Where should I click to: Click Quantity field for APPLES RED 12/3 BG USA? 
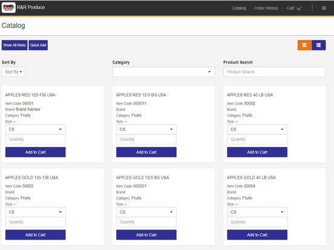click(x=146, y=139)
